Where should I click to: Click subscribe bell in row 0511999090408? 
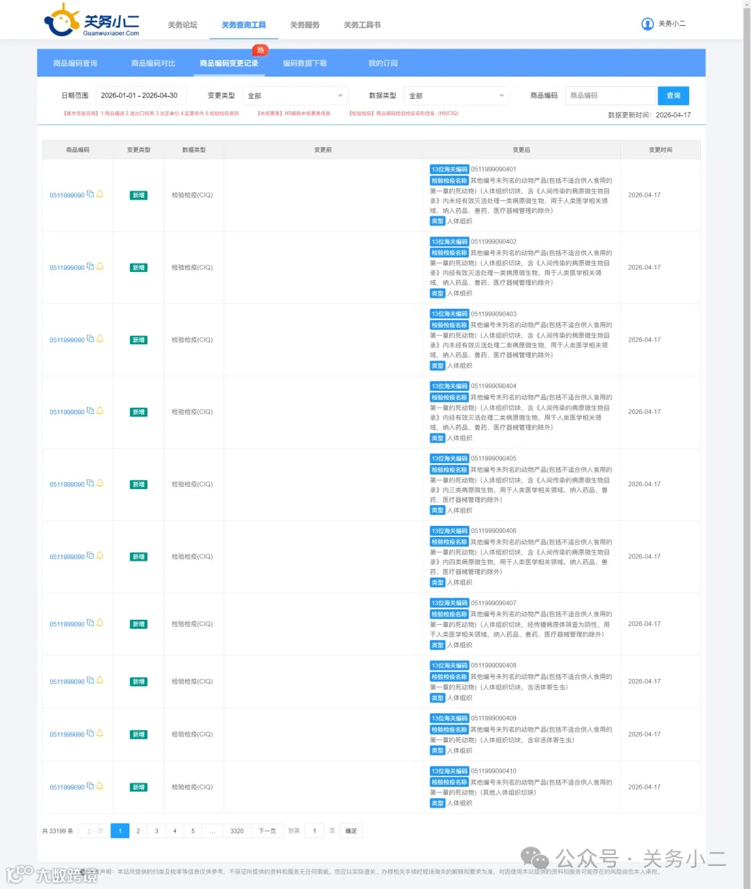tap(99, 681)
